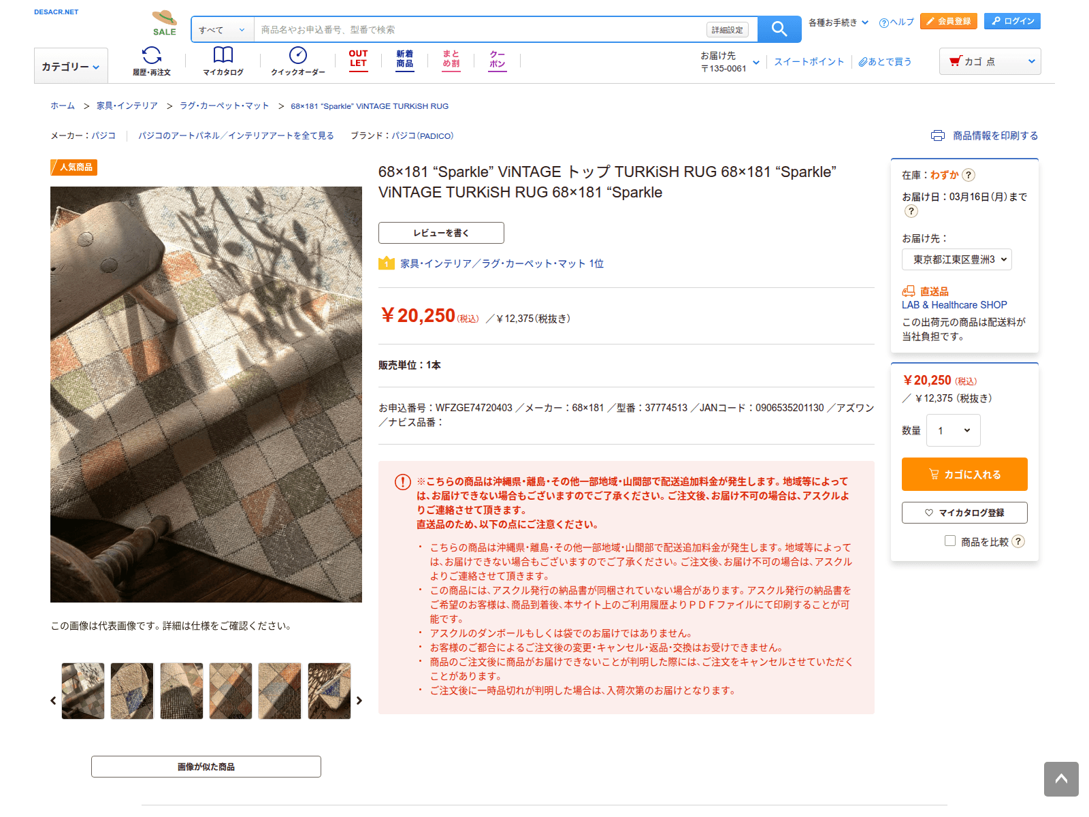Click the あとで買う paperclip icon
The width and height of the screenshot is (1089, 817).
862,61
